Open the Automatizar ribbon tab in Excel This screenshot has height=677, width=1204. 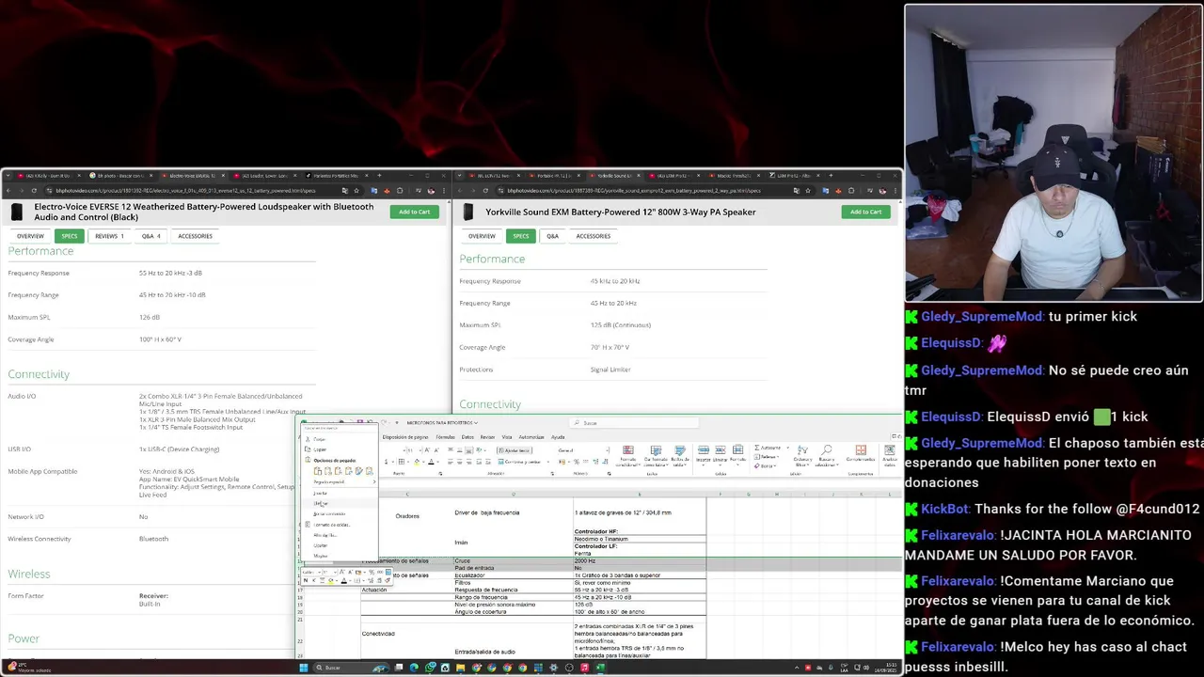531,437
